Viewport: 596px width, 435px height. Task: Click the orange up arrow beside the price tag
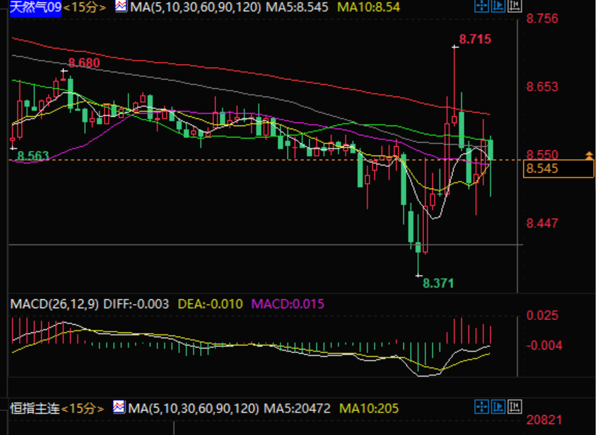click(x=589, y=155)
